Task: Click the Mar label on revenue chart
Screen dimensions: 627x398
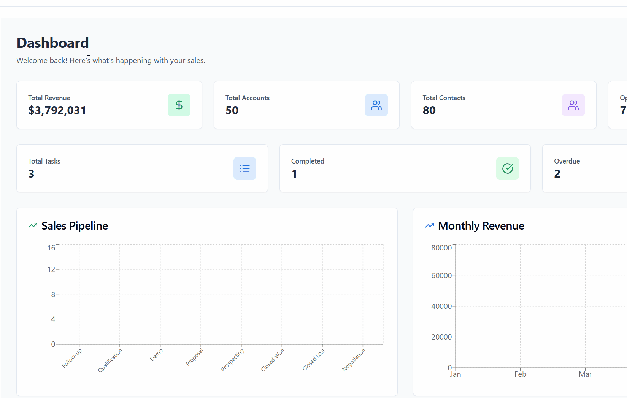Action: [x=585, y=374]
